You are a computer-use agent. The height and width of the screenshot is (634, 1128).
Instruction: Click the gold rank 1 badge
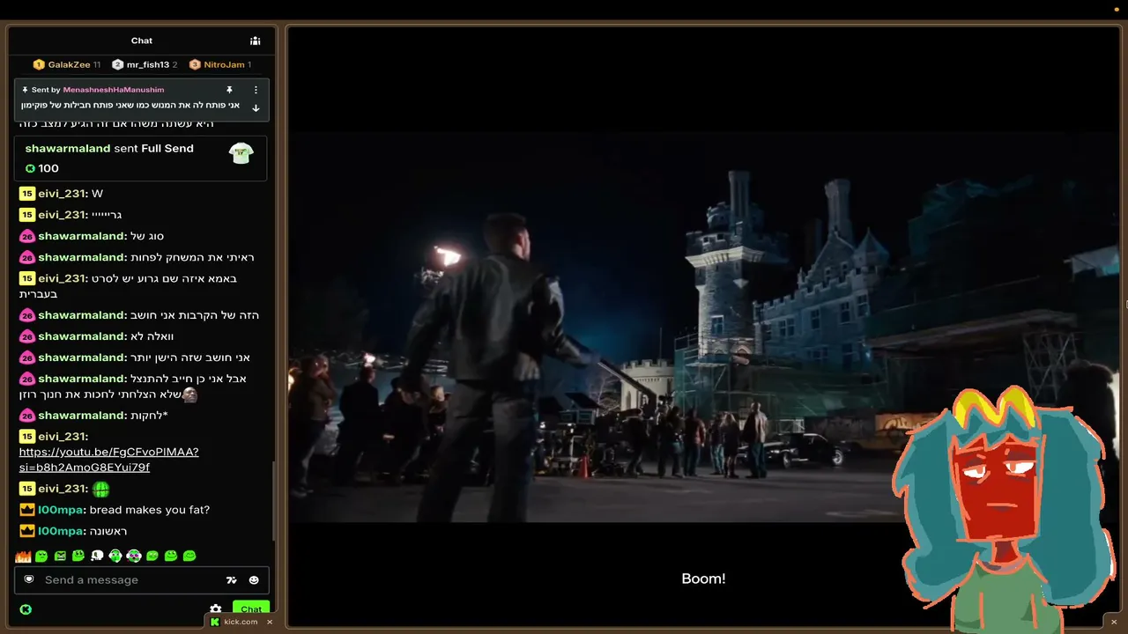pos(39,64)
